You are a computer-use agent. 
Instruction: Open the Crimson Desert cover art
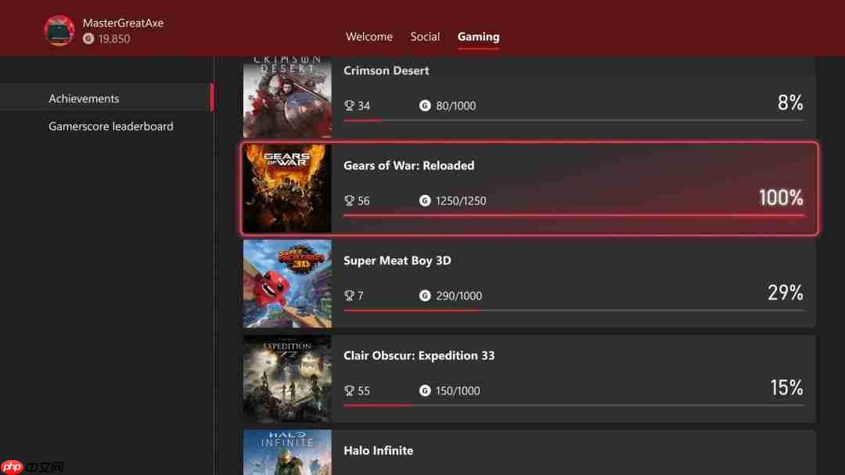coord(287,96)
